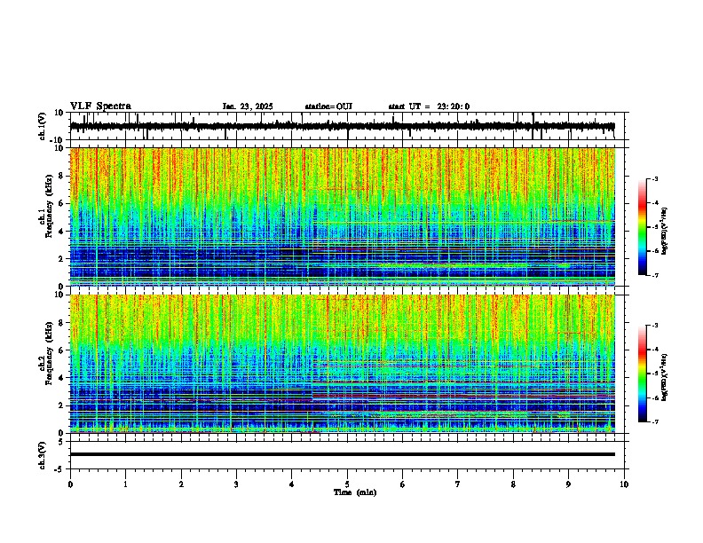Viewport: 703px width, 543px height.
Task: Click the "VLF Spectra" plot title
Action: pyautogui.click(x=101, y=106)
